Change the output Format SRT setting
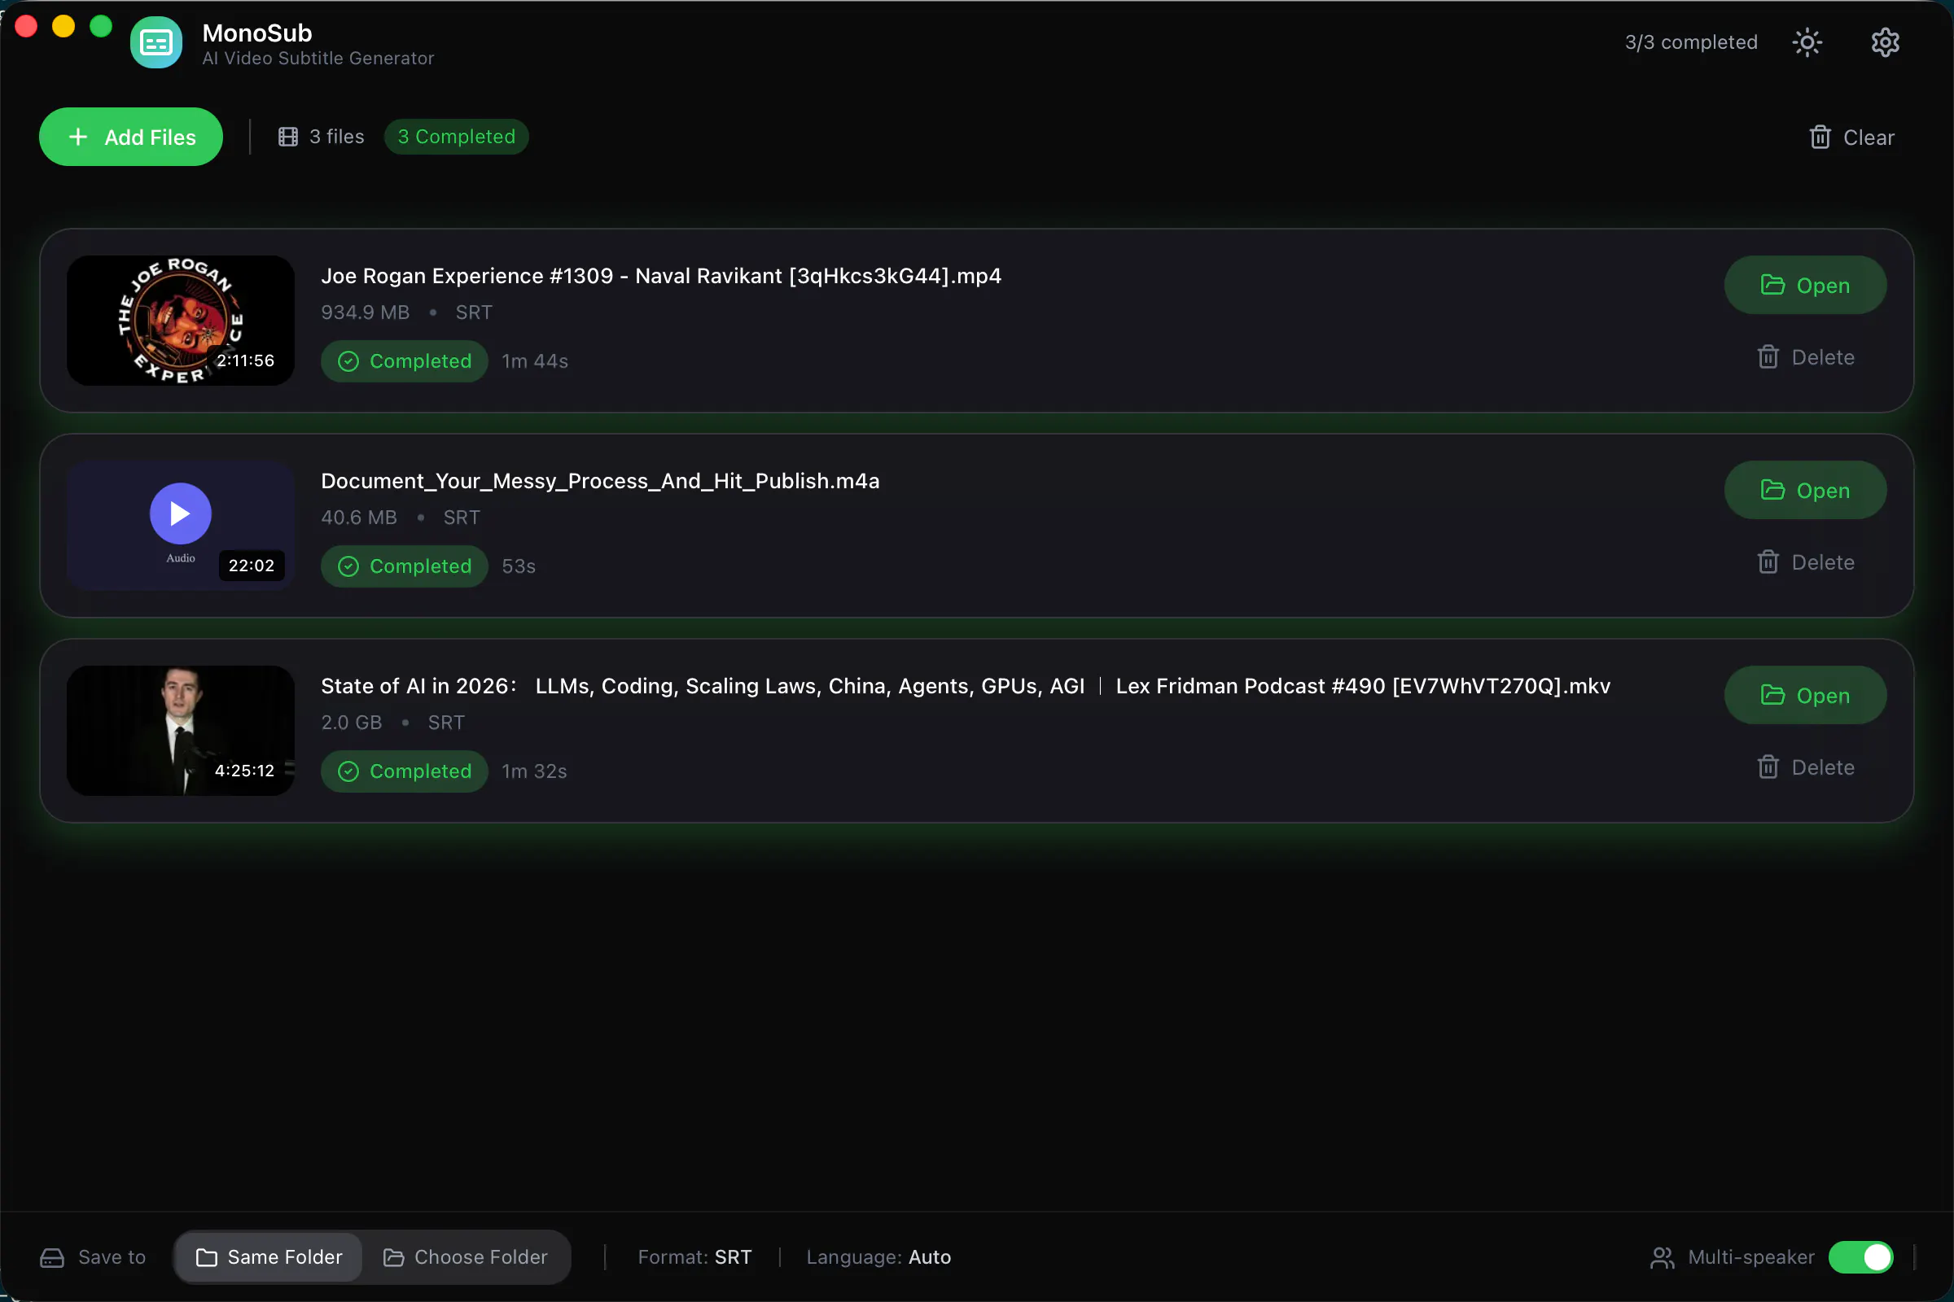 (694, 1258)
